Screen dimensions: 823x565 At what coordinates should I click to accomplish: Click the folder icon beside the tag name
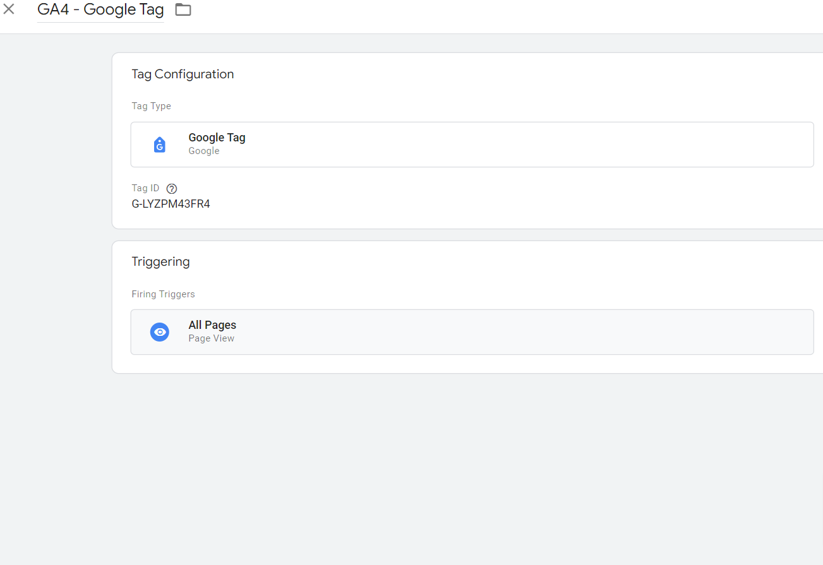(183, 9)
